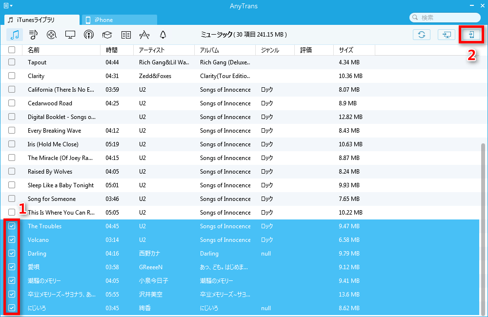Select the Iris (Hold Me Close) song
The width and height of the screenshot is (488, 317).
pos(53,144)
